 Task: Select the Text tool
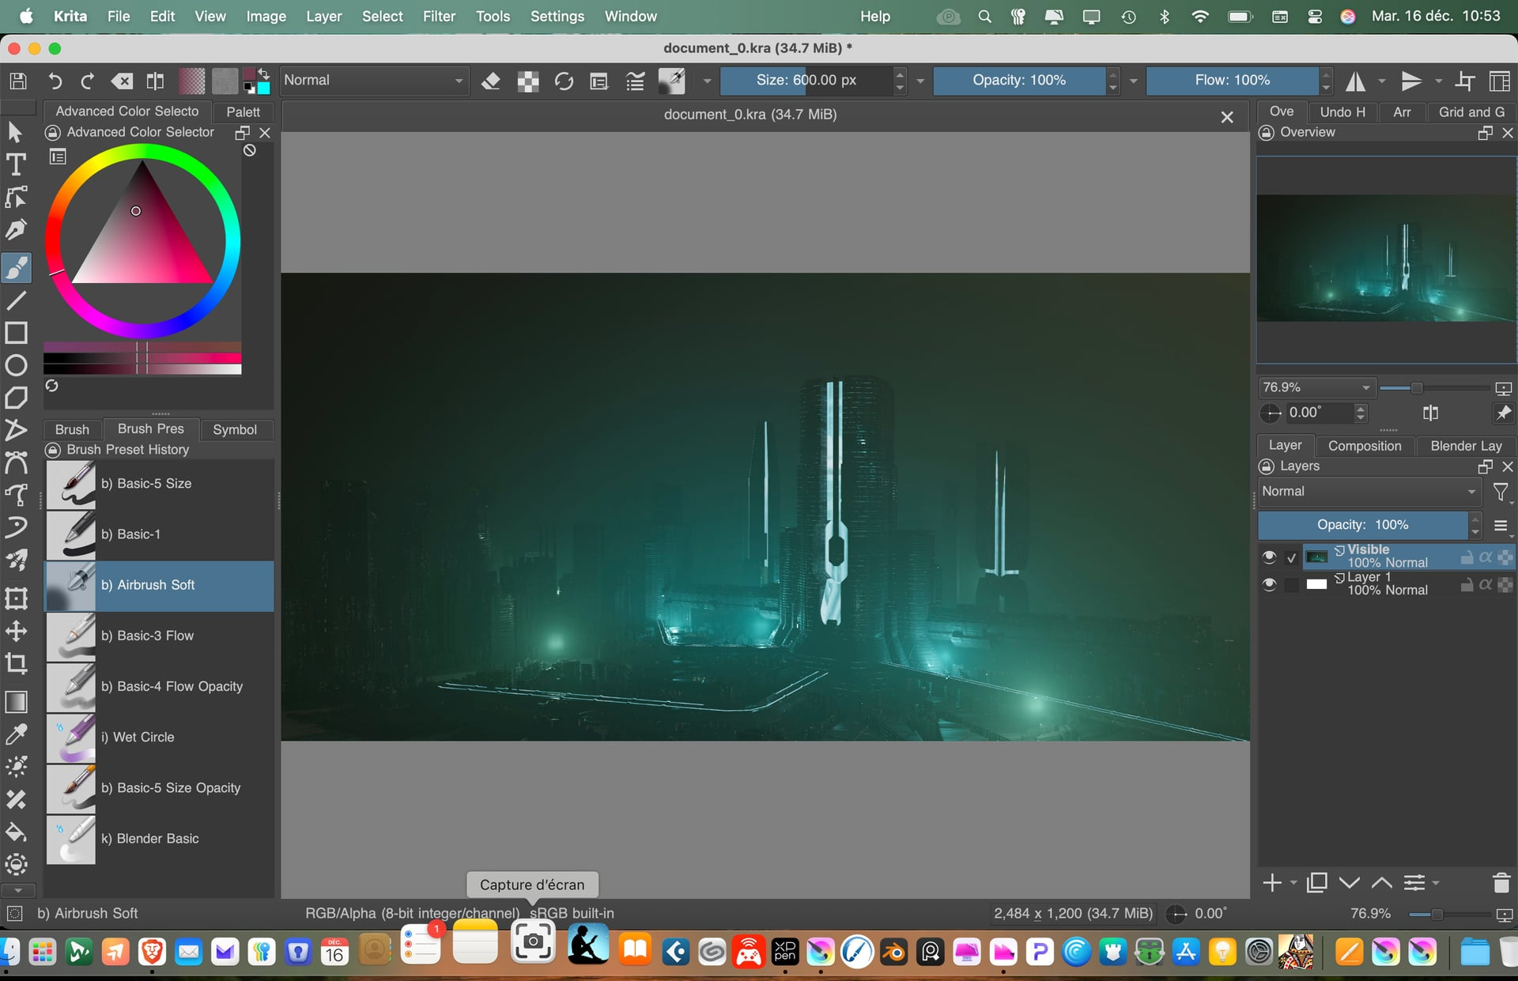click(16, 164)
